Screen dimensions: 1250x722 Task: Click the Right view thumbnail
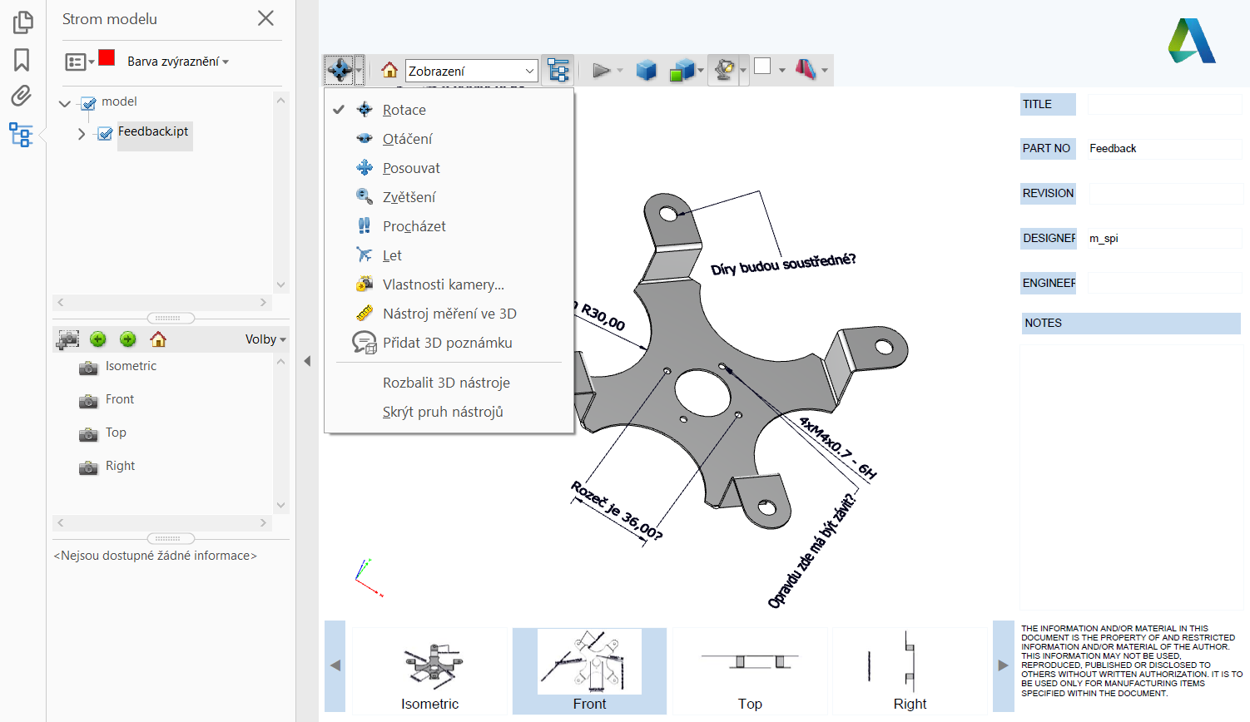[910, 670]
